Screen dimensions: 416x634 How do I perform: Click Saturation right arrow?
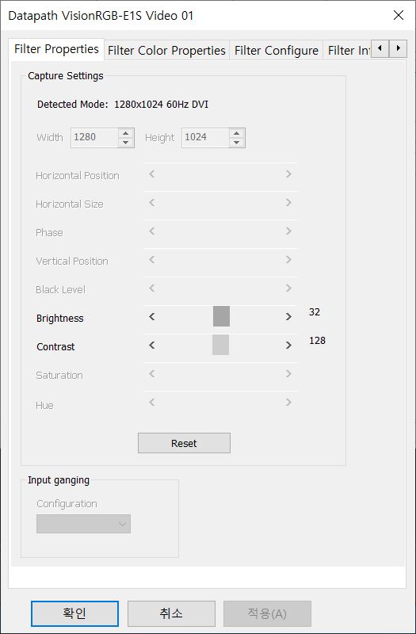288,374
